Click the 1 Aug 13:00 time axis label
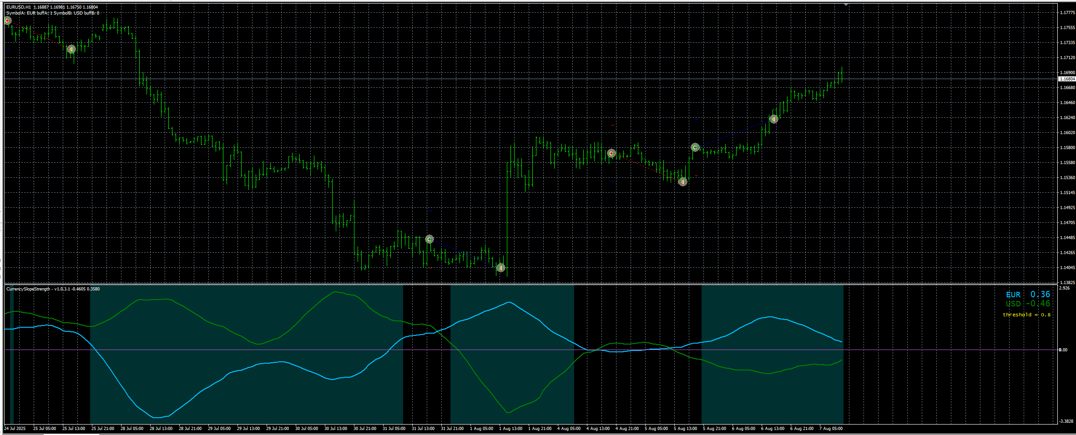Screen dimensions: 1076x435 pyautogui.click(x=510, y=429)
